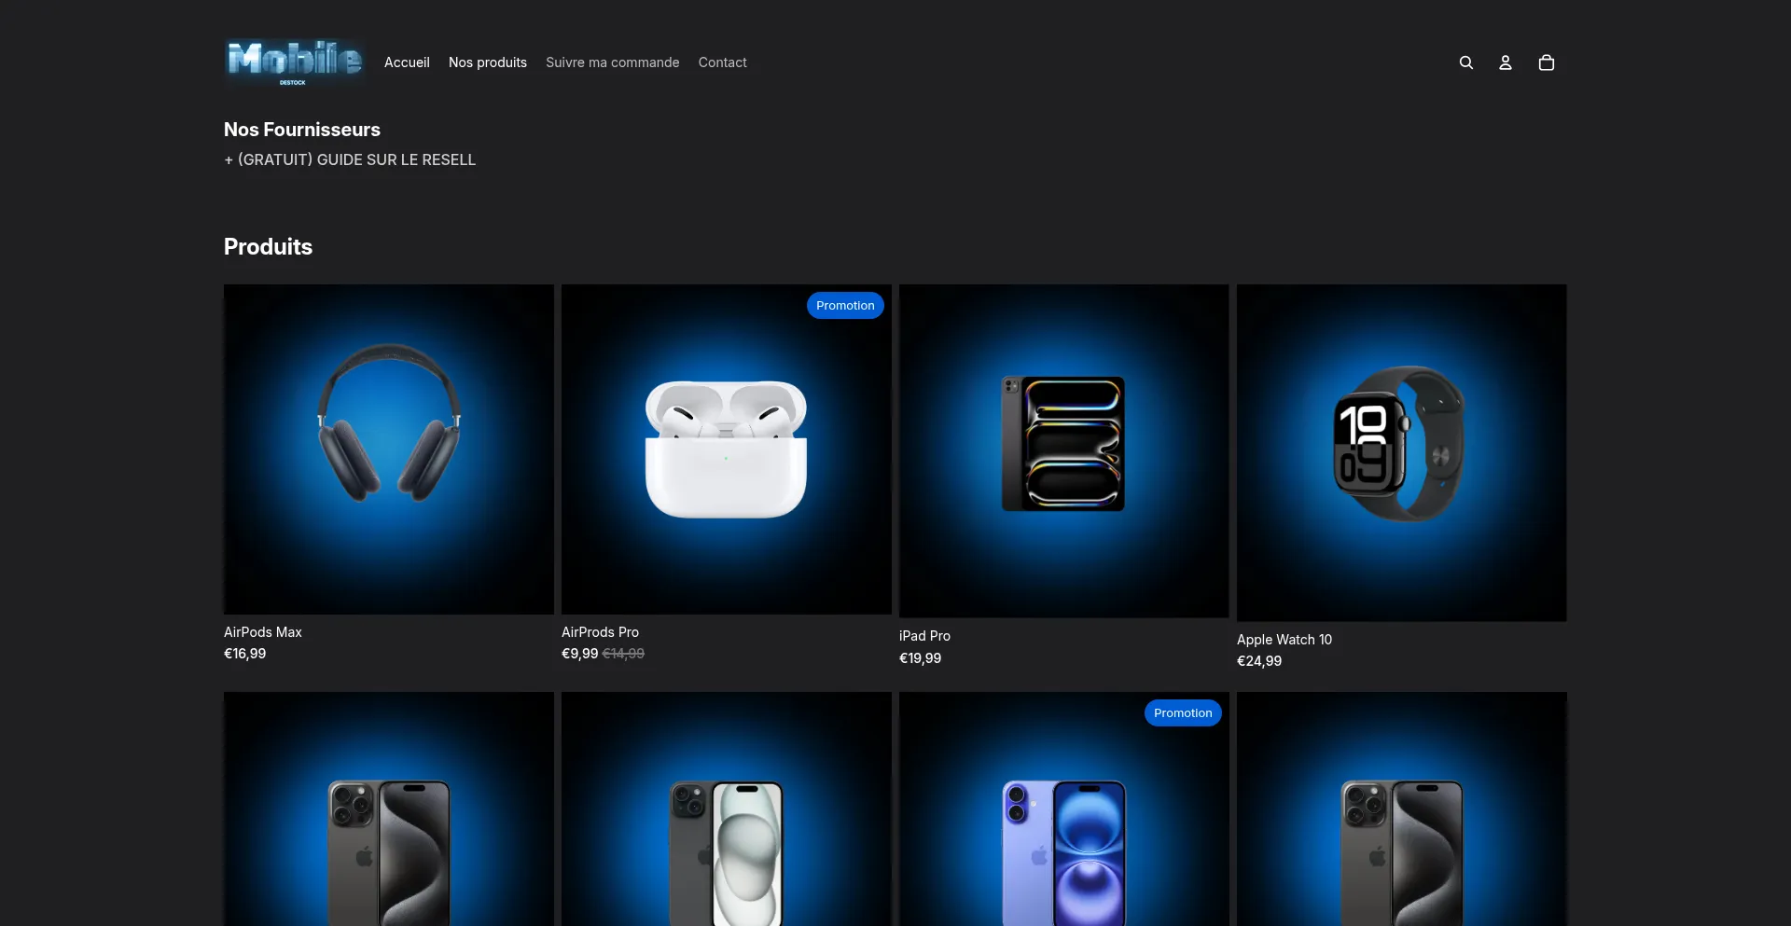Image resolution: width=1791 pixels, height=926 pixels.
Task: Open iPad Pro product image
Action: [x=1064, y=451]
